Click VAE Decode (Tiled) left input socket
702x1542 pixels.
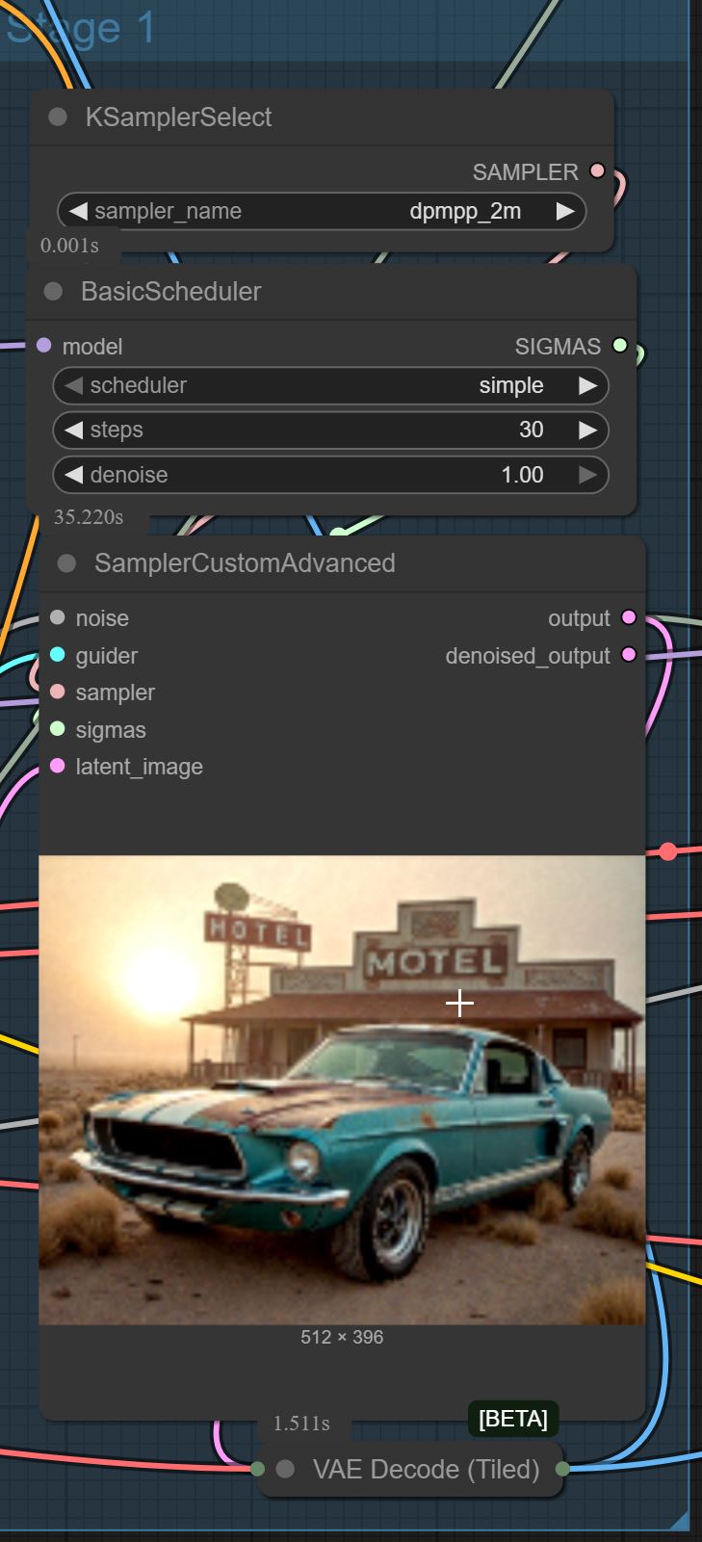[x=257, y=1469]
